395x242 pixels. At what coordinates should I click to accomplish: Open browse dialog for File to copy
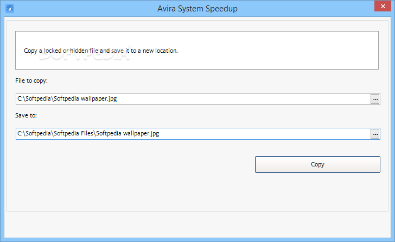[375, 99]
